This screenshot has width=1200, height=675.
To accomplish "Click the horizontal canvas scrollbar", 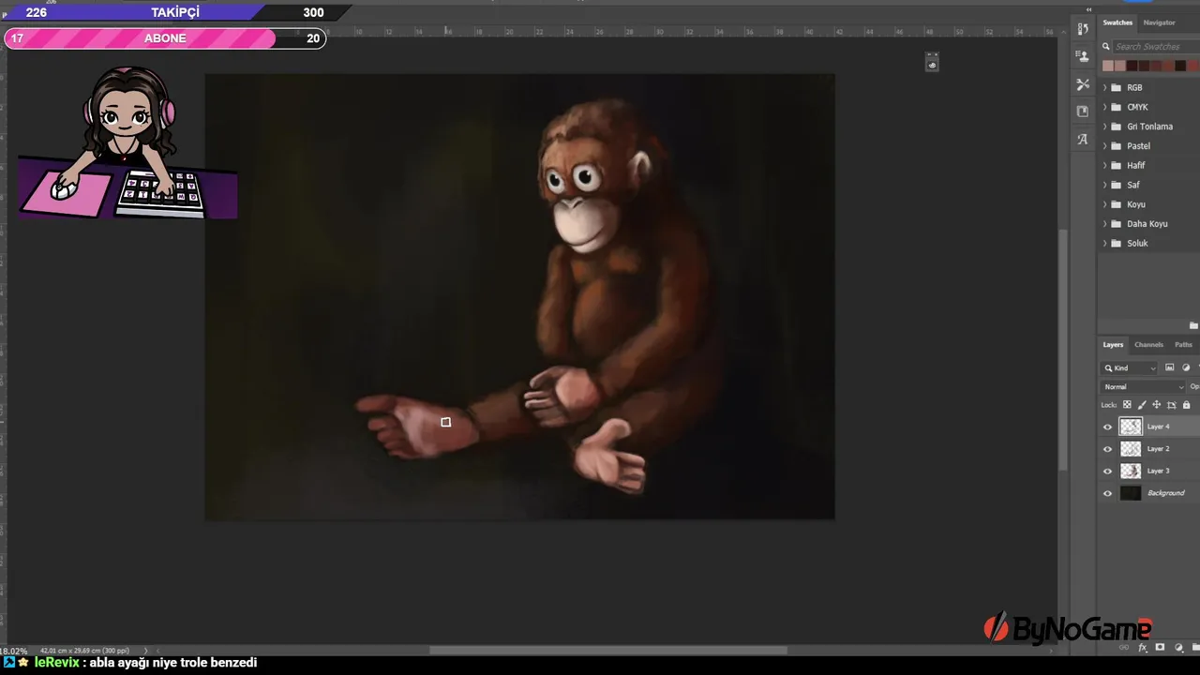I will 608,651.
